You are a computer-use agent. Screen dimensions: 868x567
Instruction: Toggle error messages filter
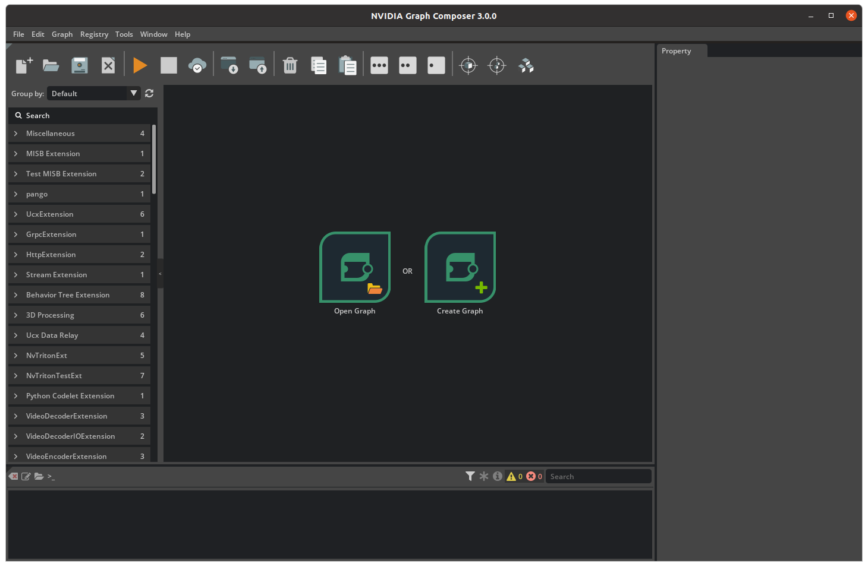pos(534,476)
